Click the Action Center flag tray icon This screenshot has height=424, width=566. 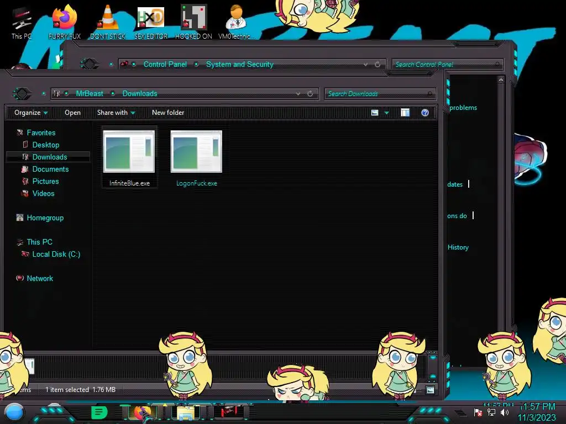click(478, 412)
